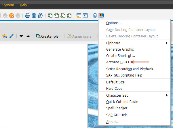Go to the last page icon
Viewport: 173px width, 128px height.
(69, 16)
